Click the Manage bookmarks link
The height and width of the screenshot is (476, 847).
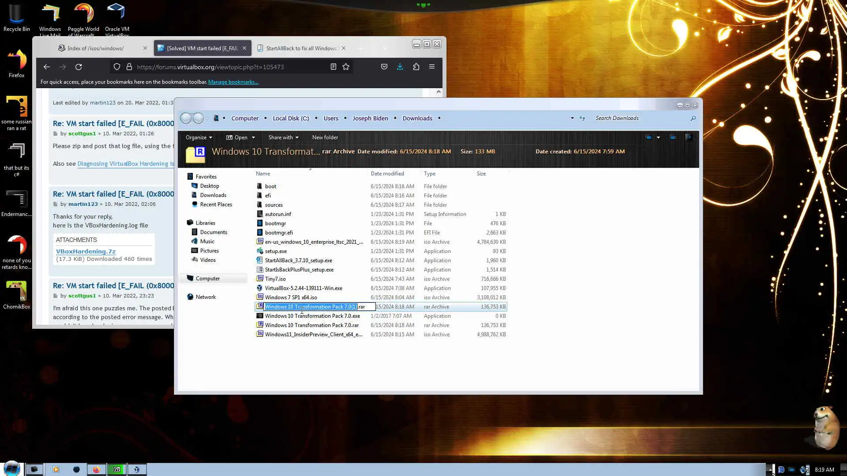click(x=233, y=82)
